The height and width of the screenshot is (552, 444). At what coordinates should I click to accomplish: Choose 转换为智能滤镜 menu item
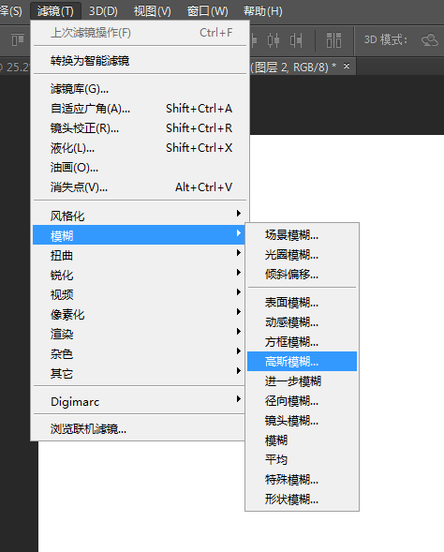click(x=140, y=61)
